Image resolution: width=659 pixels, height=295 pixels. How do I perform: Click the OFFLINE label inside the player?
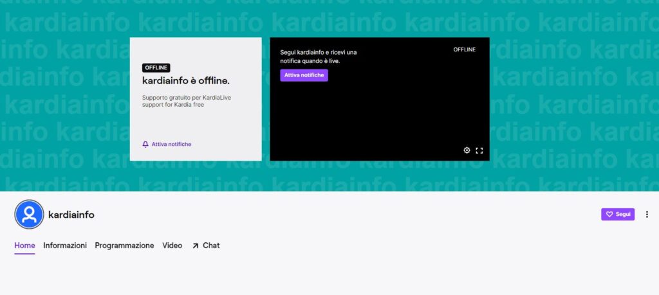tap(464, 49)
